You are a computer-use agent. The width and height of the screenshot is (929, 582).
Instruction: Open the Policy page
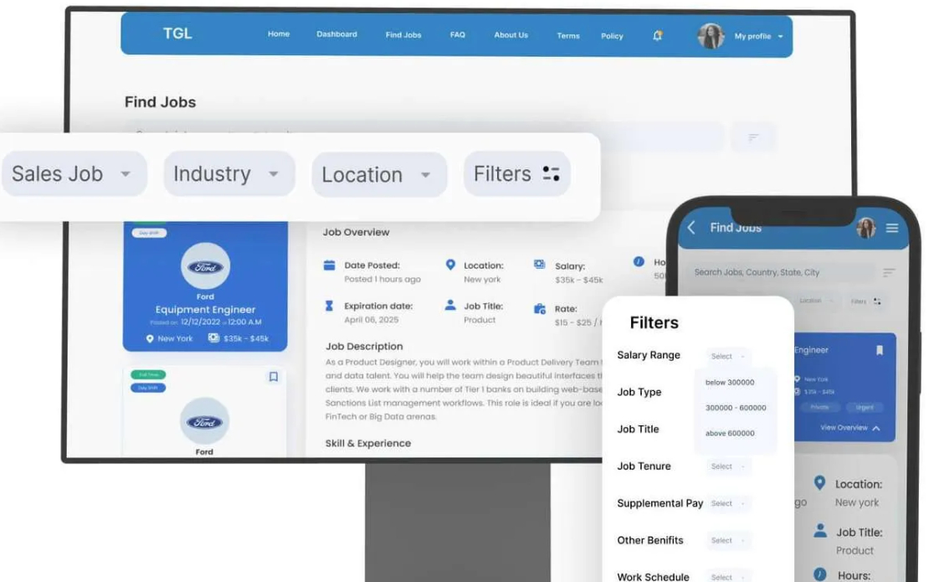point(612,36)
